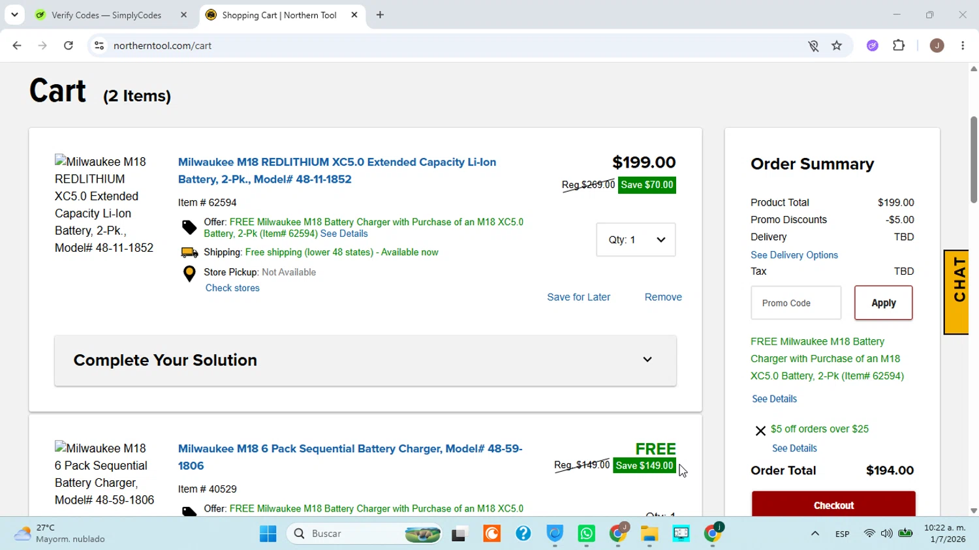Open a new browser tab
This screenshot has width=979, height=550.
(x=380, y=15)
